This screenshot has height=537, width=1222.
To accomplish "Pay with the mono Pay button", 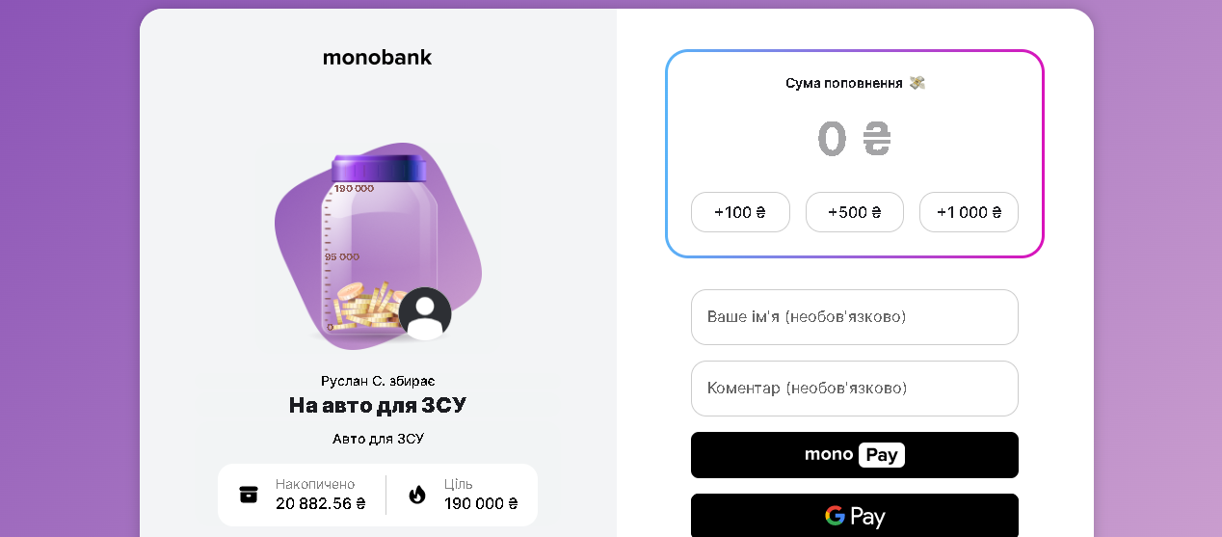I will pyautogui.click(x=854, y=455).
